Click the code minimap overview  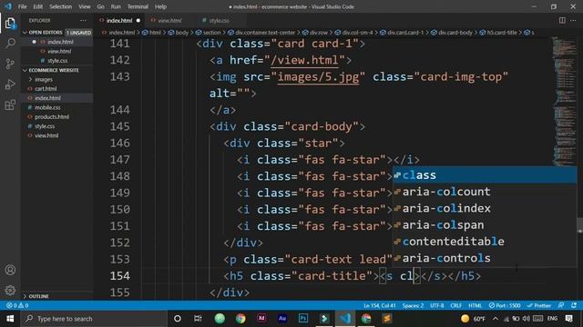564,100
